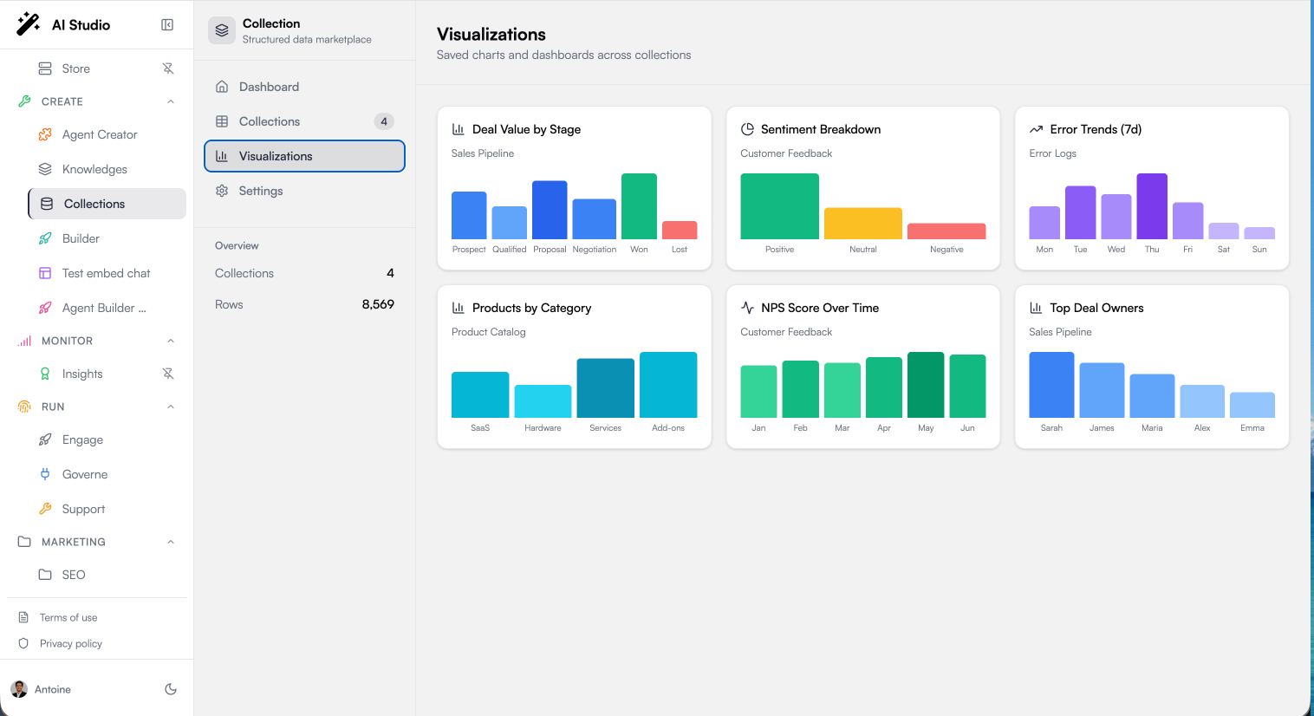Open the Deal Value by Stage card
The height and width of the screenshot is (716, 1314).
pos(574,188)
